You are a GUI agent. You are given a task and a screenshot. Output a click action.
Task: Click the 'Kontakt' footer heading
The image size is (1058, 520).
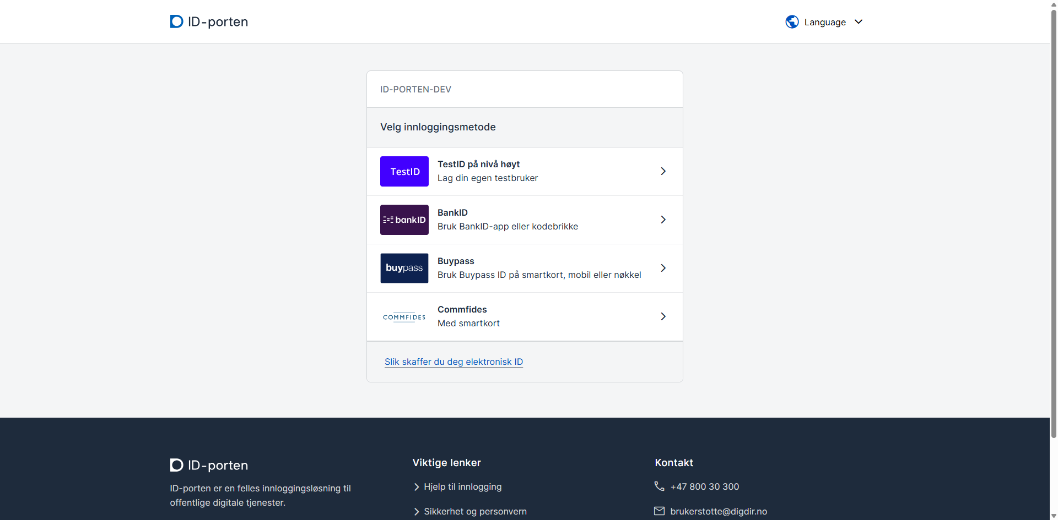coord(674,463)
